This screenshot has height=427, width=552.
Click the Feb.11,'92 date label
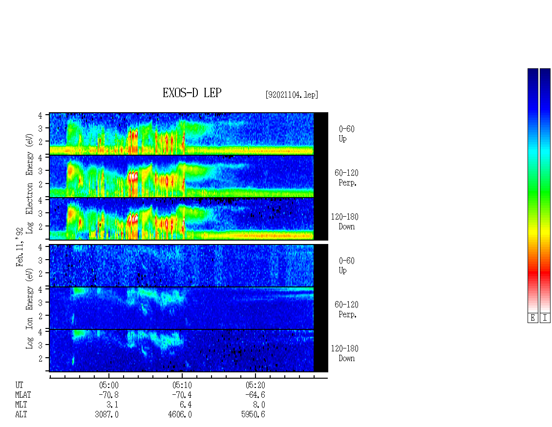coord(20,247)
